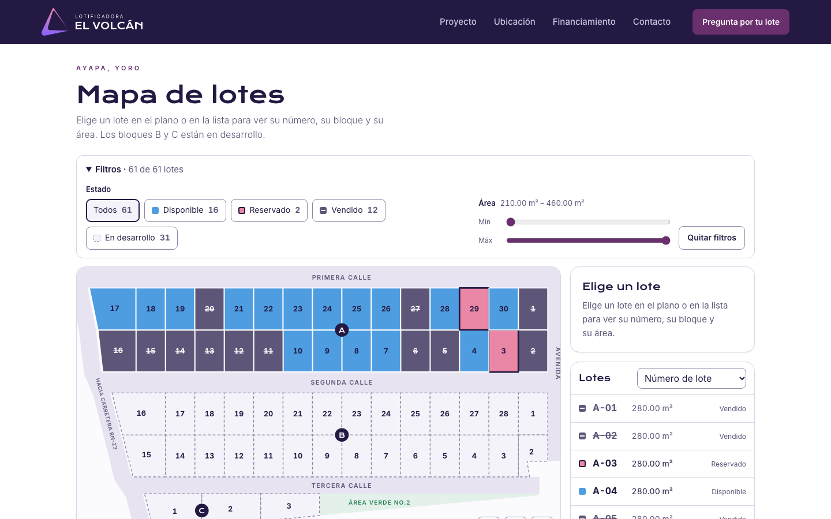Click block C marker on map
The image size is (831, 519).
click(x=201, y=510)
